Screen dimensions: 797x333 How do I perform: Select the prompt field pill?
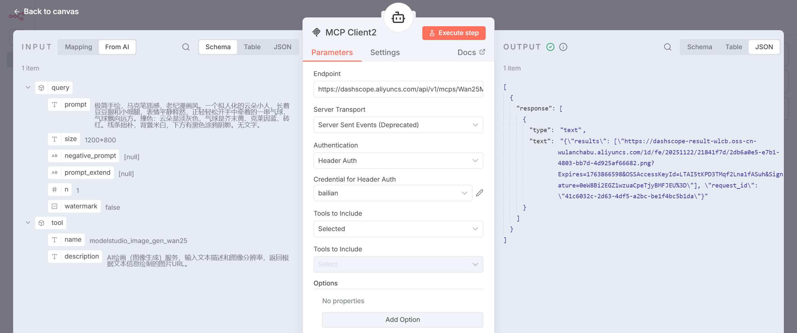(69, 105)
